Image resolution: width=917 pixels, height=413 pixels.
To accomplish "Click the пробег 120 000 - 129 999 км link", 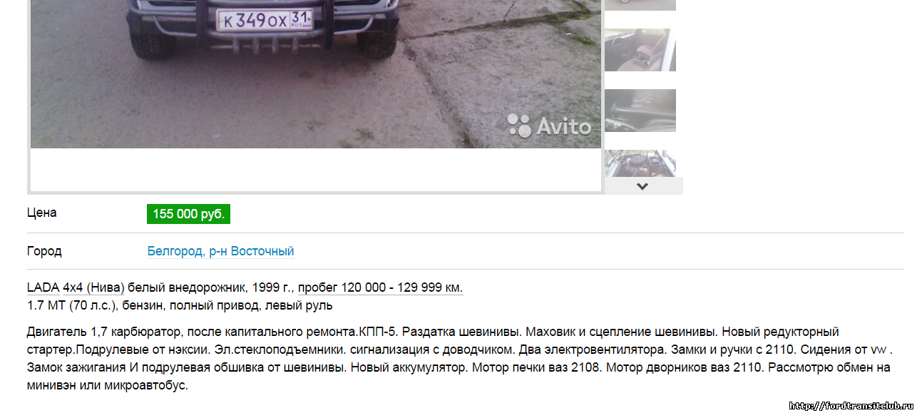I will point(380,287).
